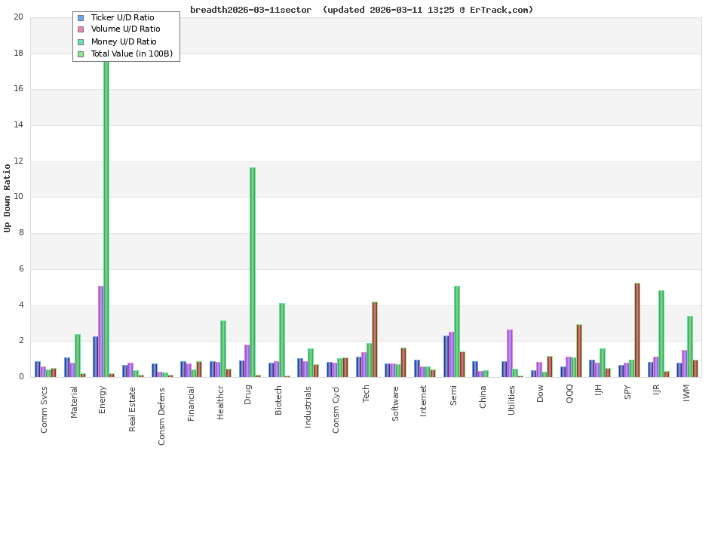The height and width of the screenshot is (558, 724).
Task: Click the teal Money U/D Ratio legend swatch
Action: (x=79, y=41)
